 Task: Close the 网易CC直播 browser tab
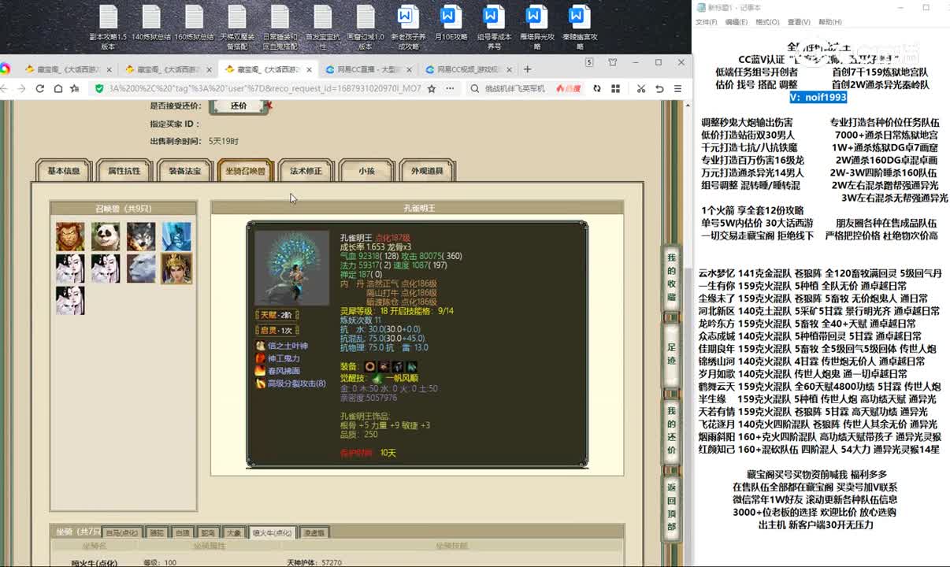point(410,69)
